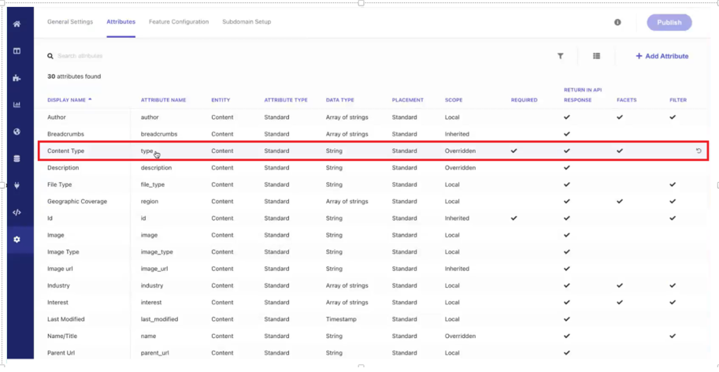The image size is (719, 372).
Task: Toggle the Filter checkmark for File Type
Action: pos(673,184)
